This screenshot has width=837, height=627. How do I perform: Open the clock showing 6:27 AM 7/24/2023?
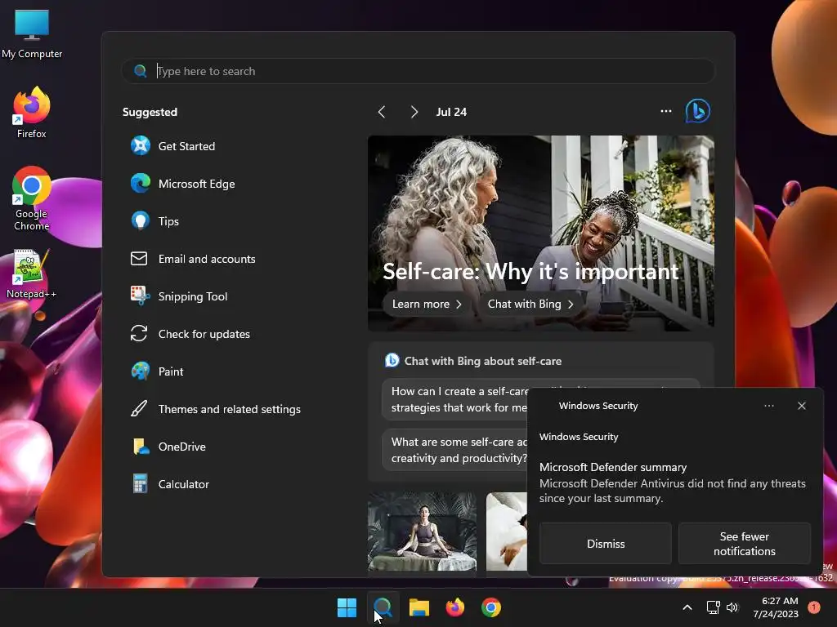pyautogui.click(x=776, y=607)
